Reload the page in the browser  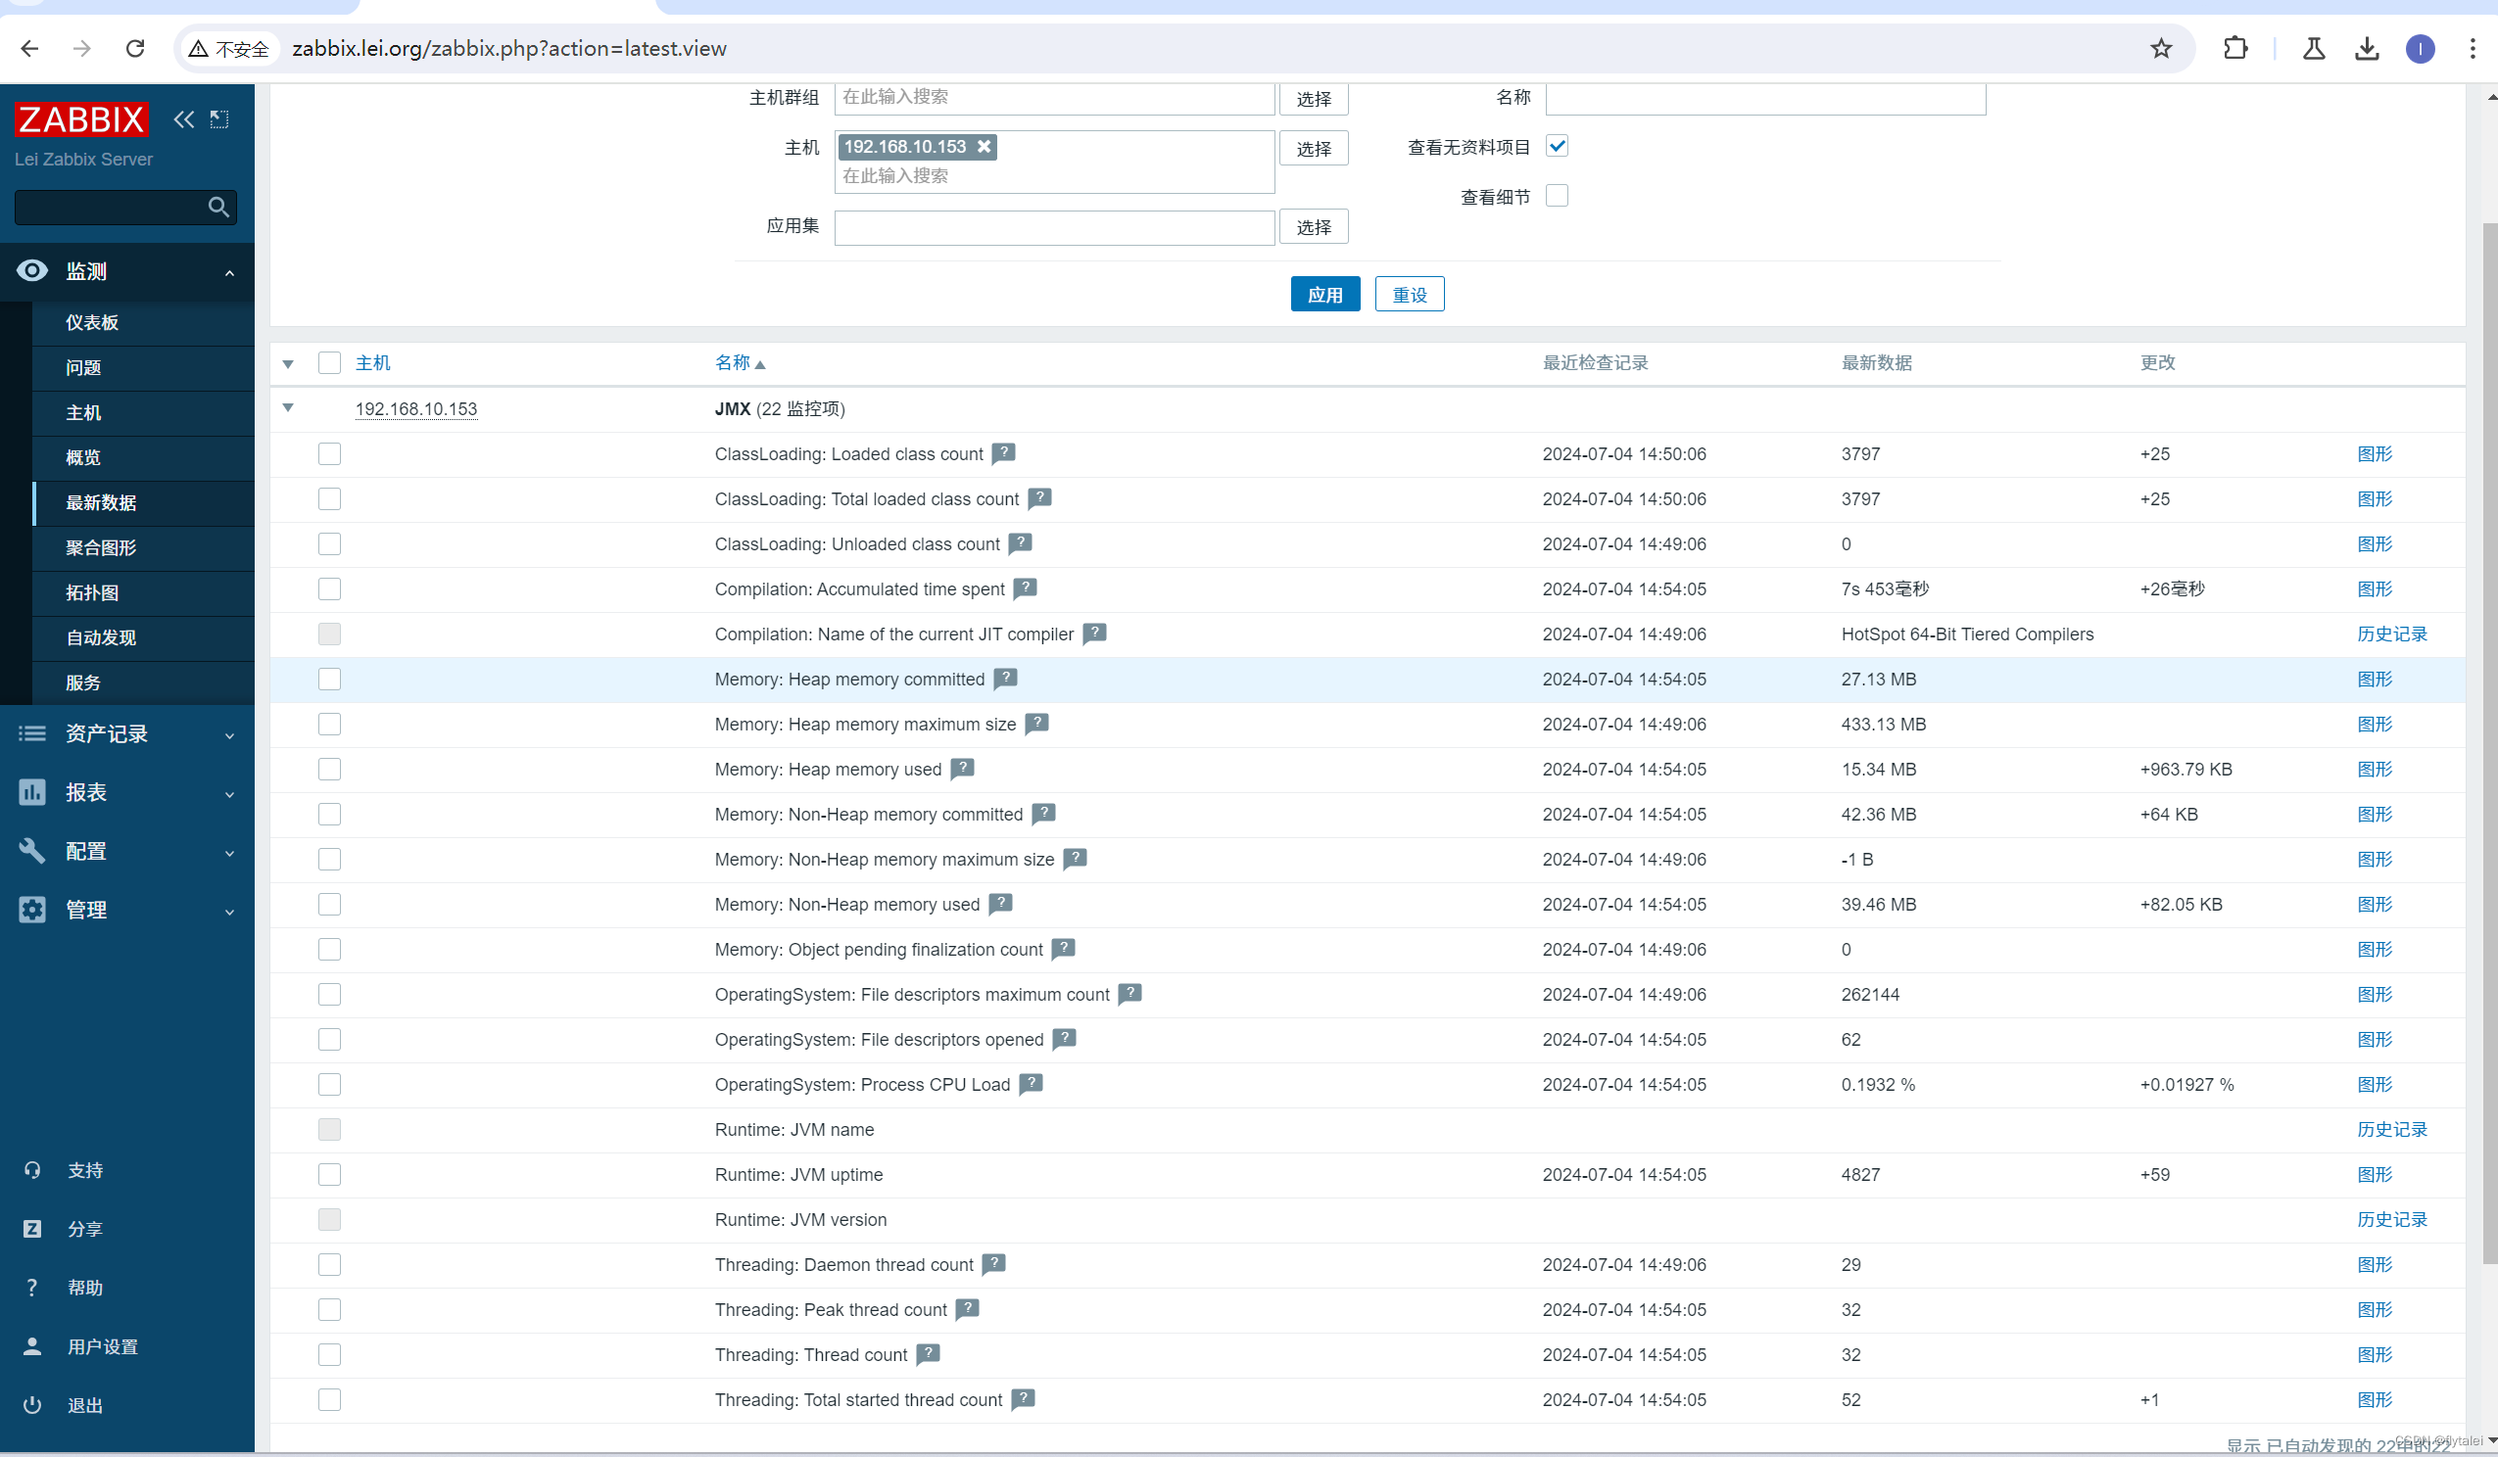coord(136,49)
